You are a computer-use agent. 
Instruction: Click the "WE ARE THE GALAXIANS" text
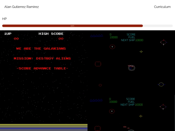[41, 49]
